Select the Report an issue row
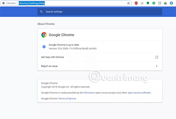The image size is (176, 119). [100, 66]
